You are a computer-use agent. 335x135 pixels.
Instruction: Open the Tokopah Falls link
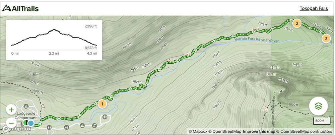click(x=314, y=9)
